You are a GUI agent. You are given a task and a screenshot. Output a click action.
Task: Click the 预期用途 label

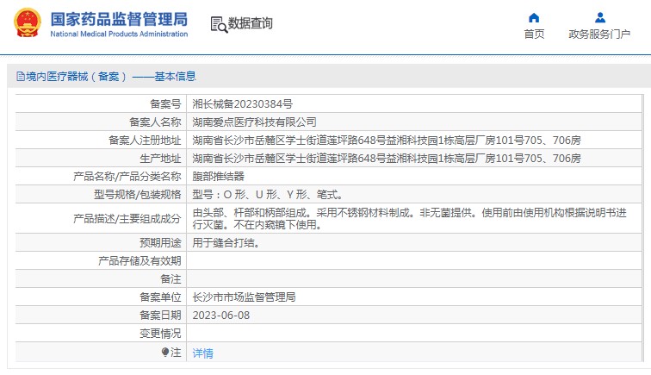point(161,243)
